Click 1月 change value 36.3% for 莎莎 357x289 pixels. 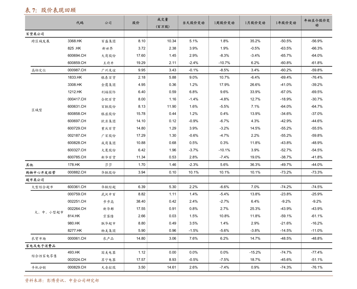(x=255, y=165)
